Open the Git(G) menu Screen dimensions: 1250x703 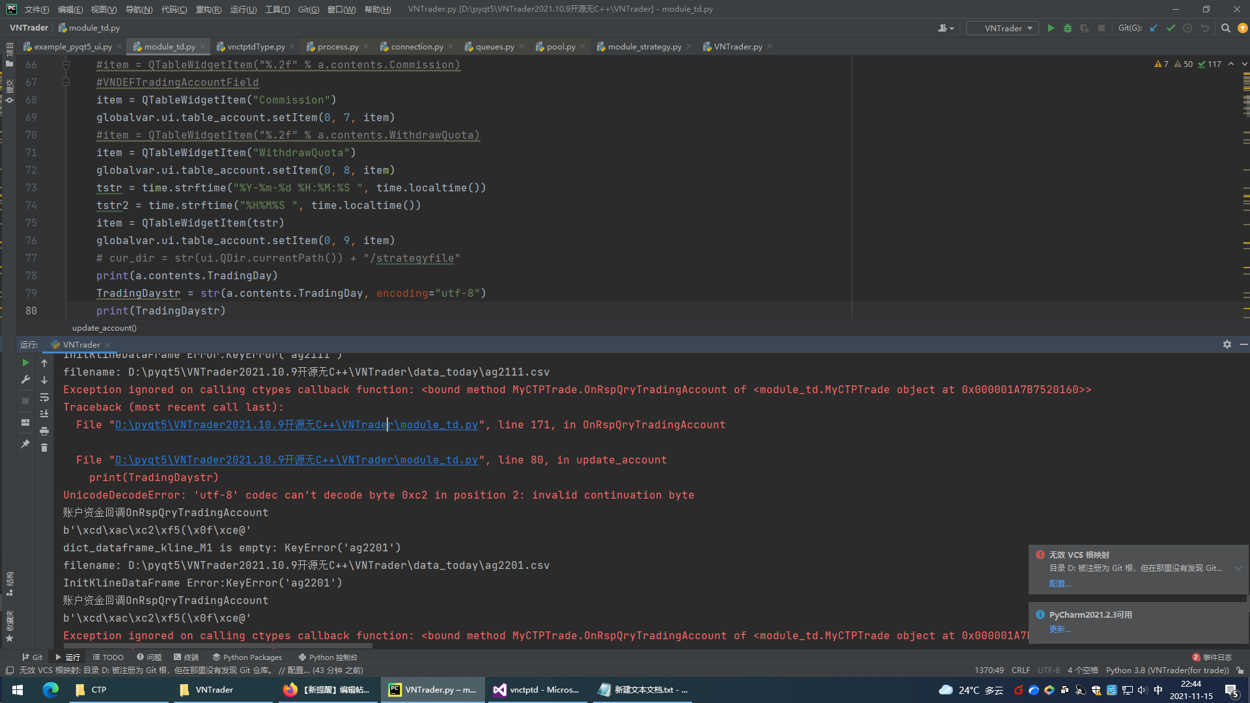[309, 9]
